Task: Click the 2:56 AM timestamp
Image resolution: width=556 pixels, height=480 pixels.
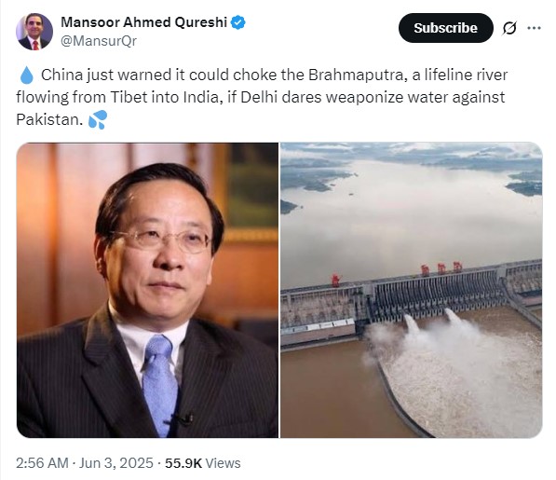Action: pyautogui.click(x=42, y=463)
